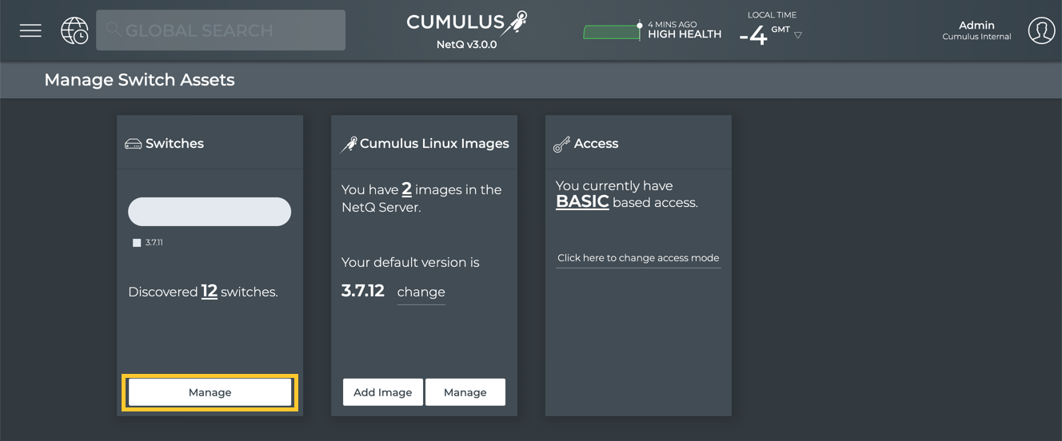Image resolution: width=1062 pixels, height=441 pixels.
Task: Click here to change access mode
Action: point(638,258)
